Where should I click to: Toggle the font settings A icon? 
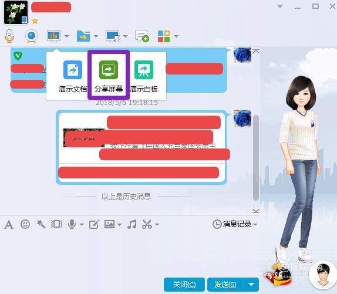9,225
